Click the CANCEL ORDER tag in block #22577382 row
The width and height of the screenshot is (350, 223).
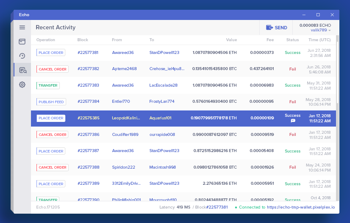pos(53,69)
